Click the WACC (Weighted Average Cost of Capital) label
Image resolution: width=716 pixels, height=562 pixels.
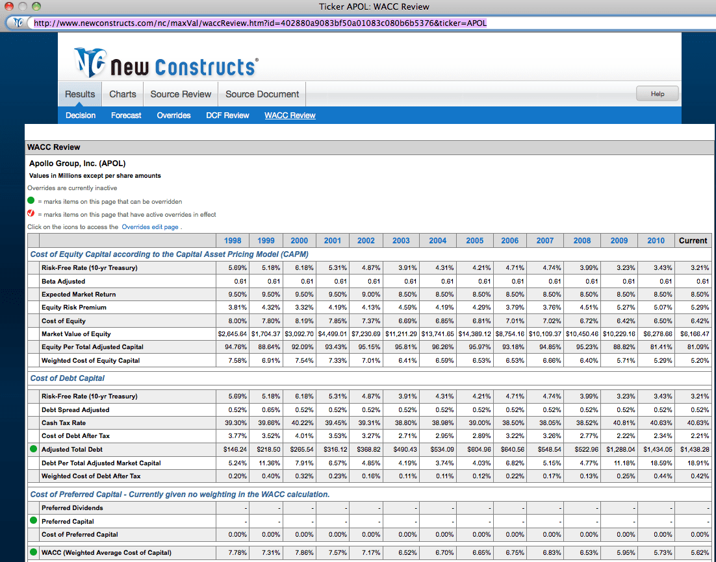pyautogui.click(x=107, y=553)
